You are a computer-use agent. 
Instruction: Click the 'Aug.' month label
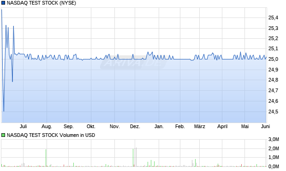coord(47,126)
